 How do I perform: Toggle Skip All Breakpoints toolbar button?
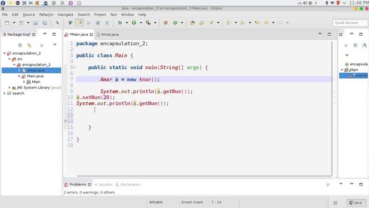[x=57, y=23]
